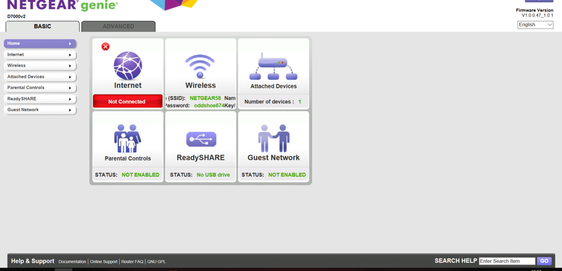Screen dimensions: 562x271
Task: Focus the Enter Search Item field
Action: pyautogui.click(x=507, y=261)
